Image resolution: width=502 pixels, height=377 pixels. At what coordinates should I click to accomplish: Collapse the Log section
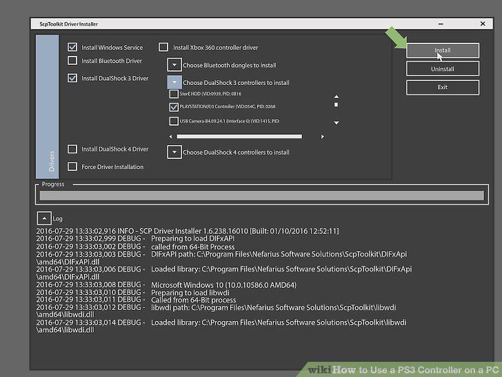tap(44, 218)
